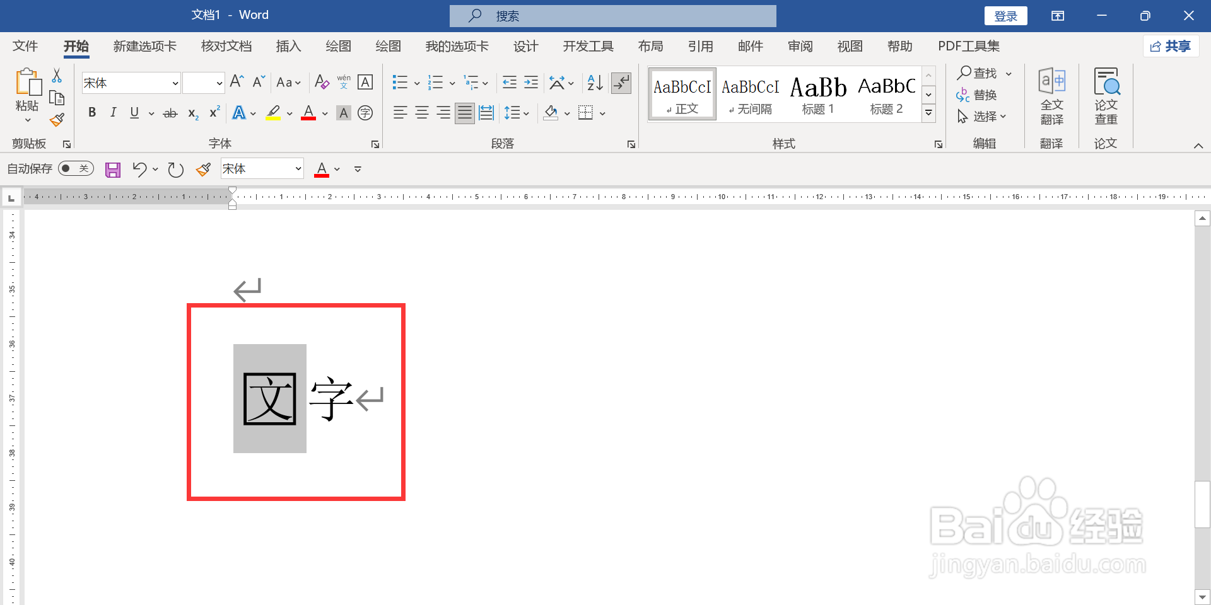
Task: Click the vertical scrollbar down arrow
Action: [1202, 597]
